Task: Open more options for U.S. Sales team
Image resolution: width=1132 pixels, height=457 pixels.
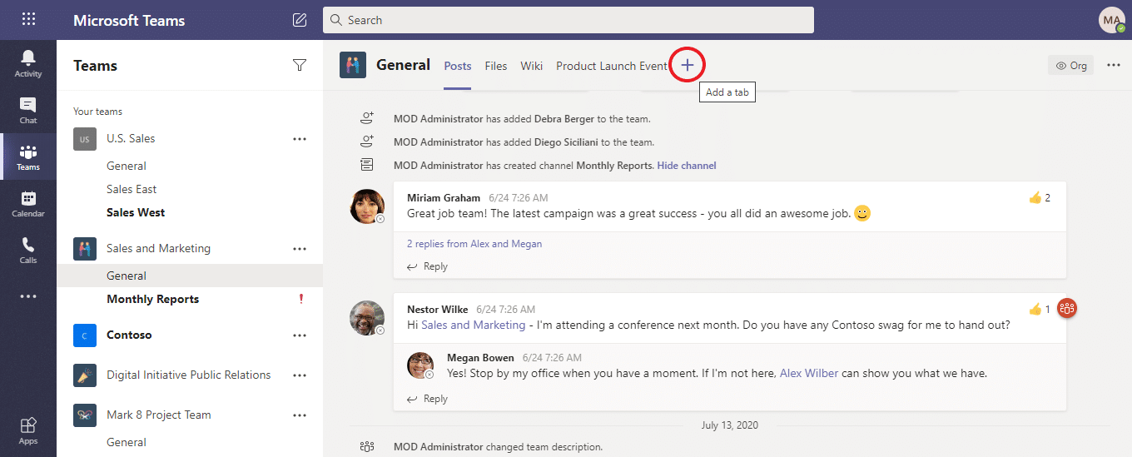Action: coord(300,139)
